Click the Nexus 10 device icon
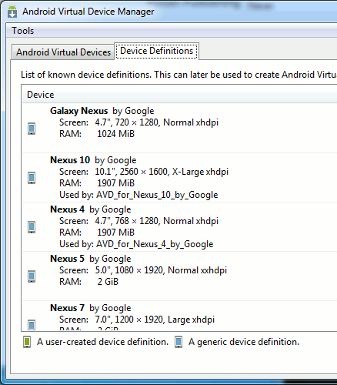 (32, 178)
